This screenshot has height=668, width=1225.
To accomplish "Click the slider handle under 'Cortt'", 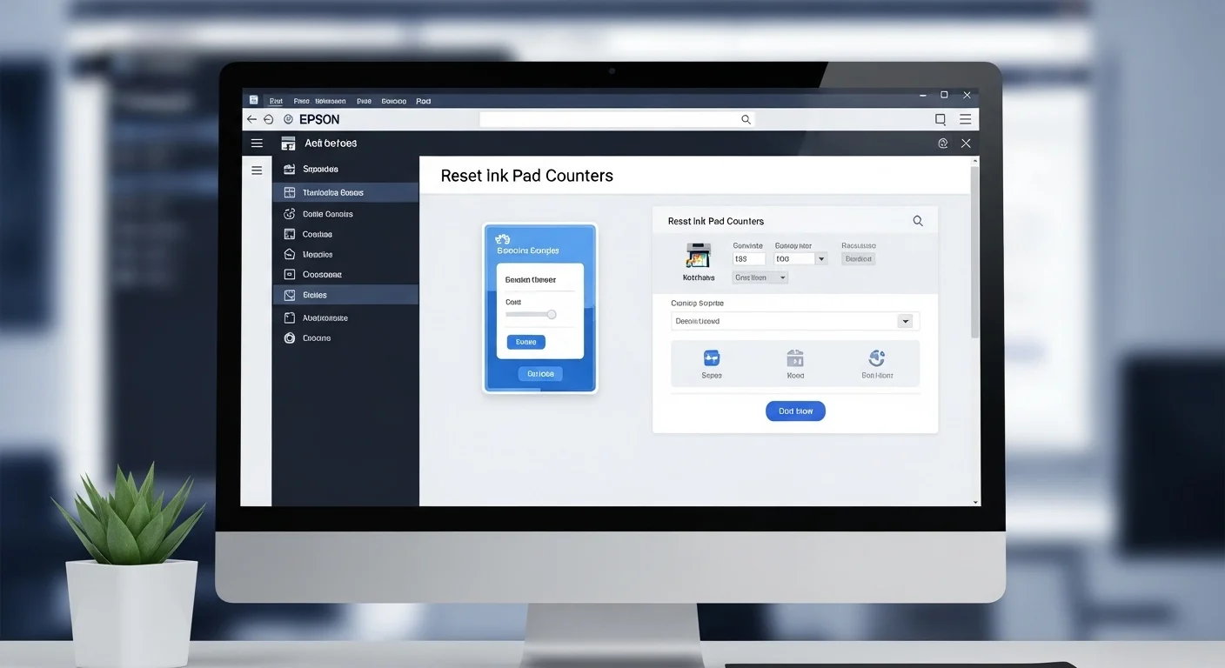I will [x=551, y=314].
